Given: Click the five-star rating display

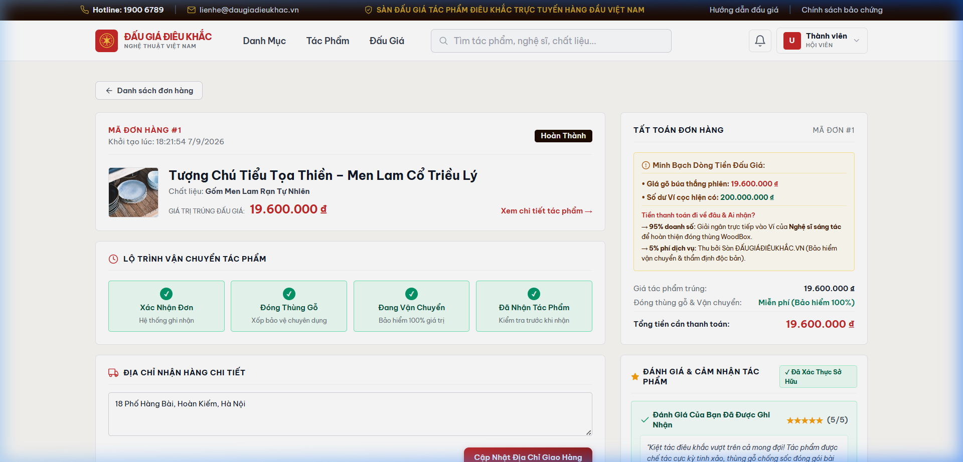Looking at the screenshot, I should (x=805, y=420).
